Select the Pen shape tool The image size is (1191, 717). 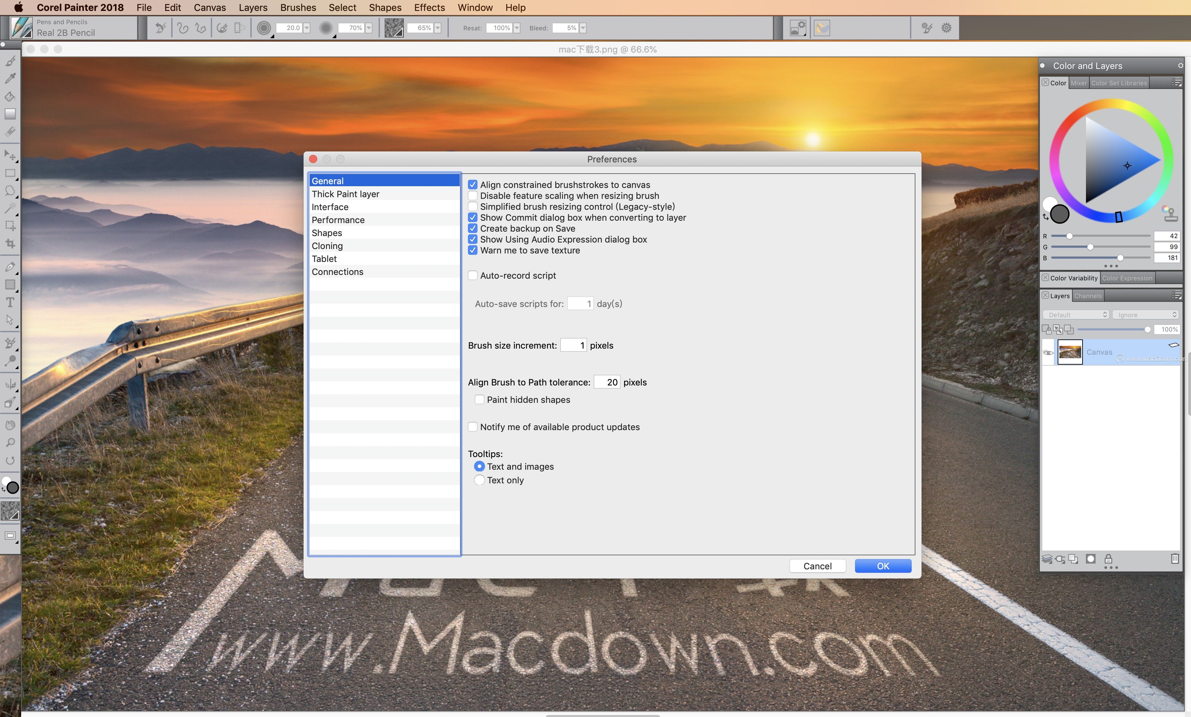(10, 267)
